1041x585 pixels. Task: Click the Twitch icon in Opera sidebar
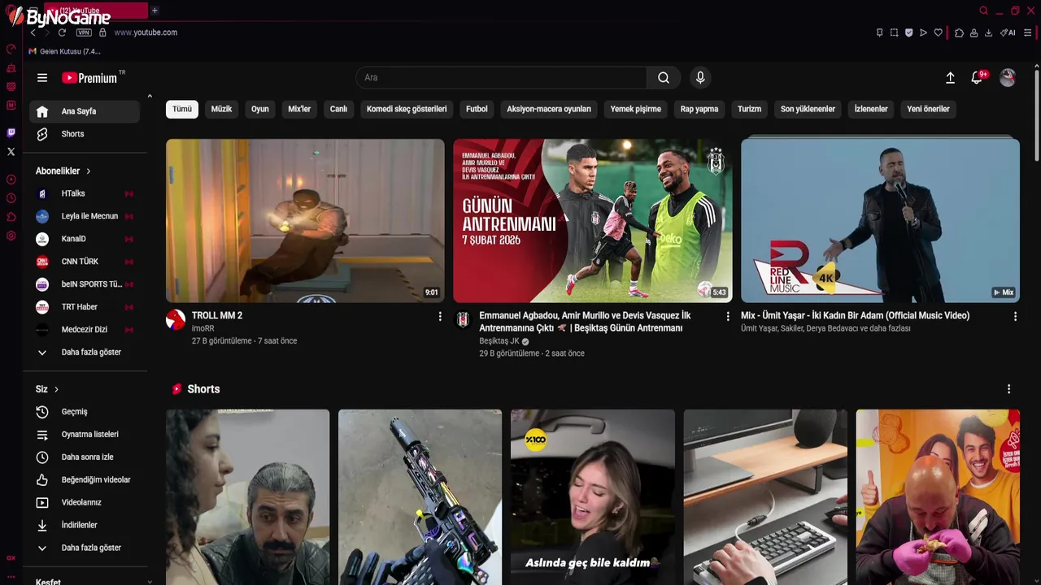tap(11, 132)
